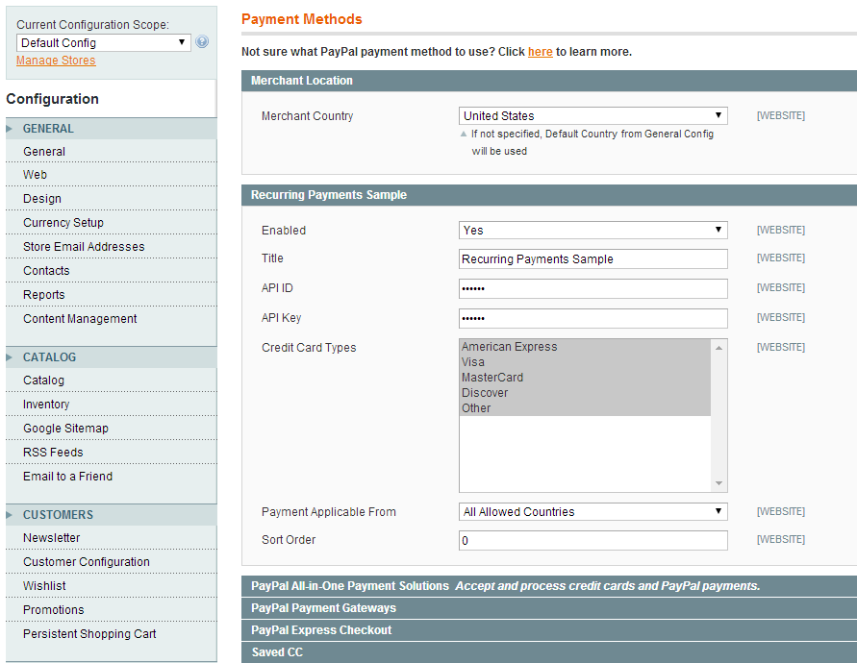Collapse the CATALOG section arrow
This screenshot has width=857, height=663.
(x=10, y=357)
